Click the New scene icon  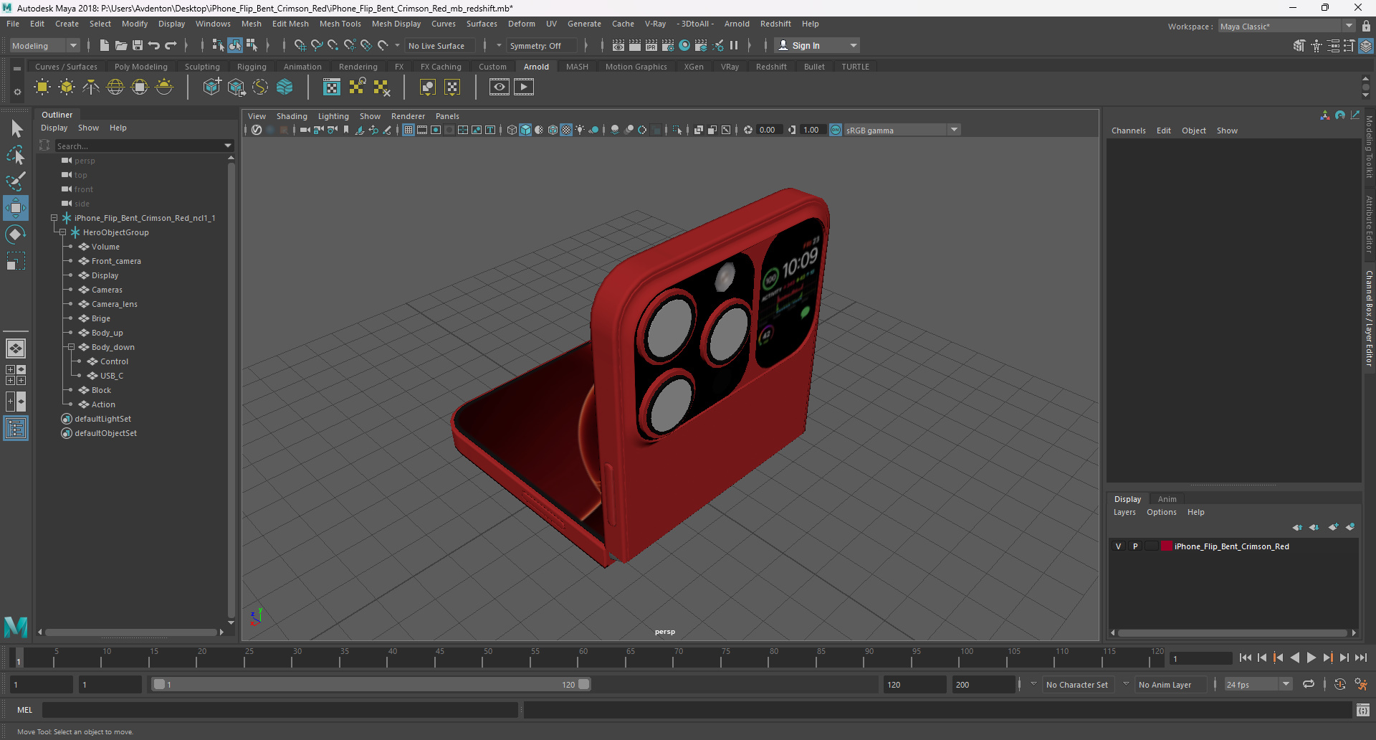coord(105,45)
